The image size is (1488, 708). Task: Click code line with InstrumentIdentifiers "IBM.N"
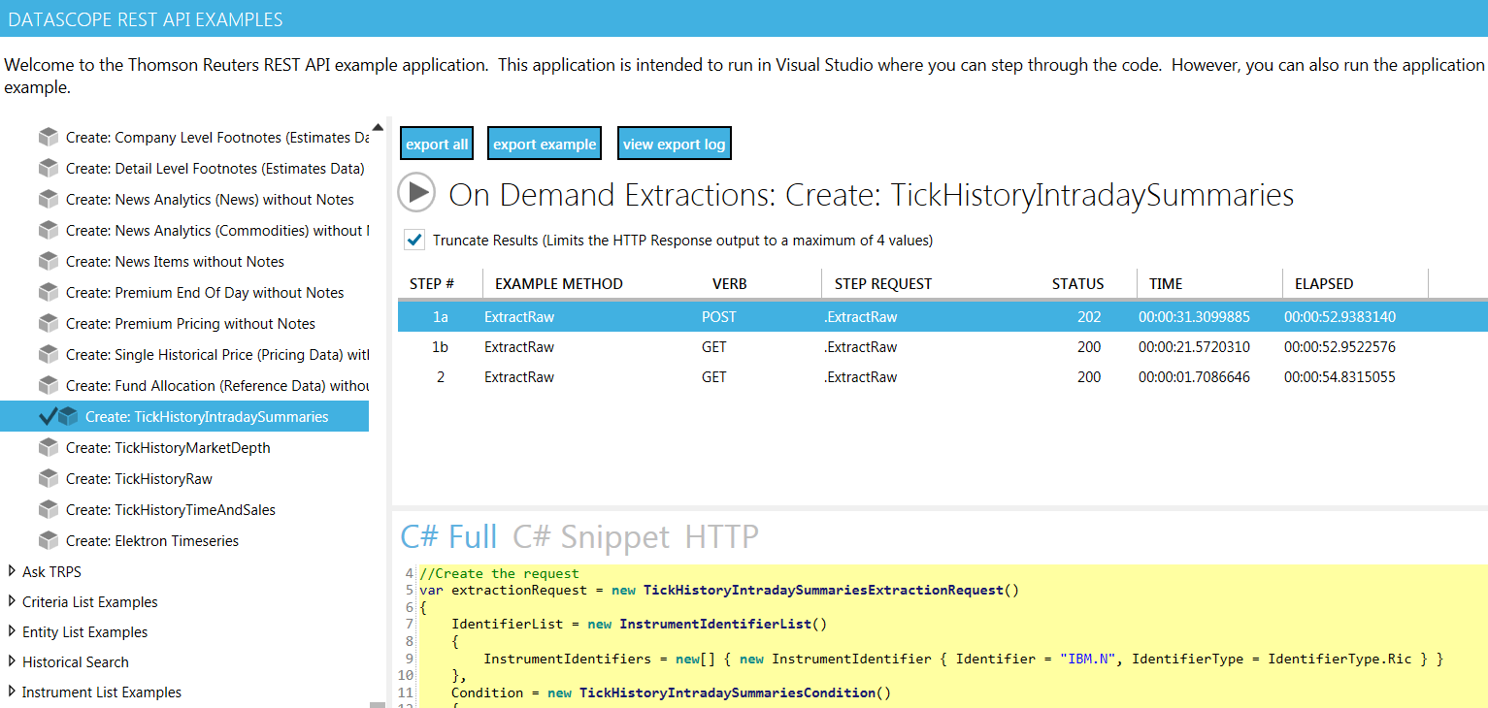pos(964,660)
